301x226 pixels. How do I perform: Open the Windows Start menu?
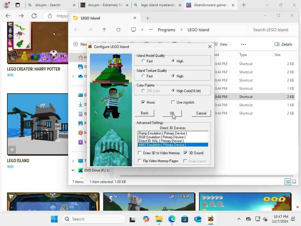pos(54,219)
